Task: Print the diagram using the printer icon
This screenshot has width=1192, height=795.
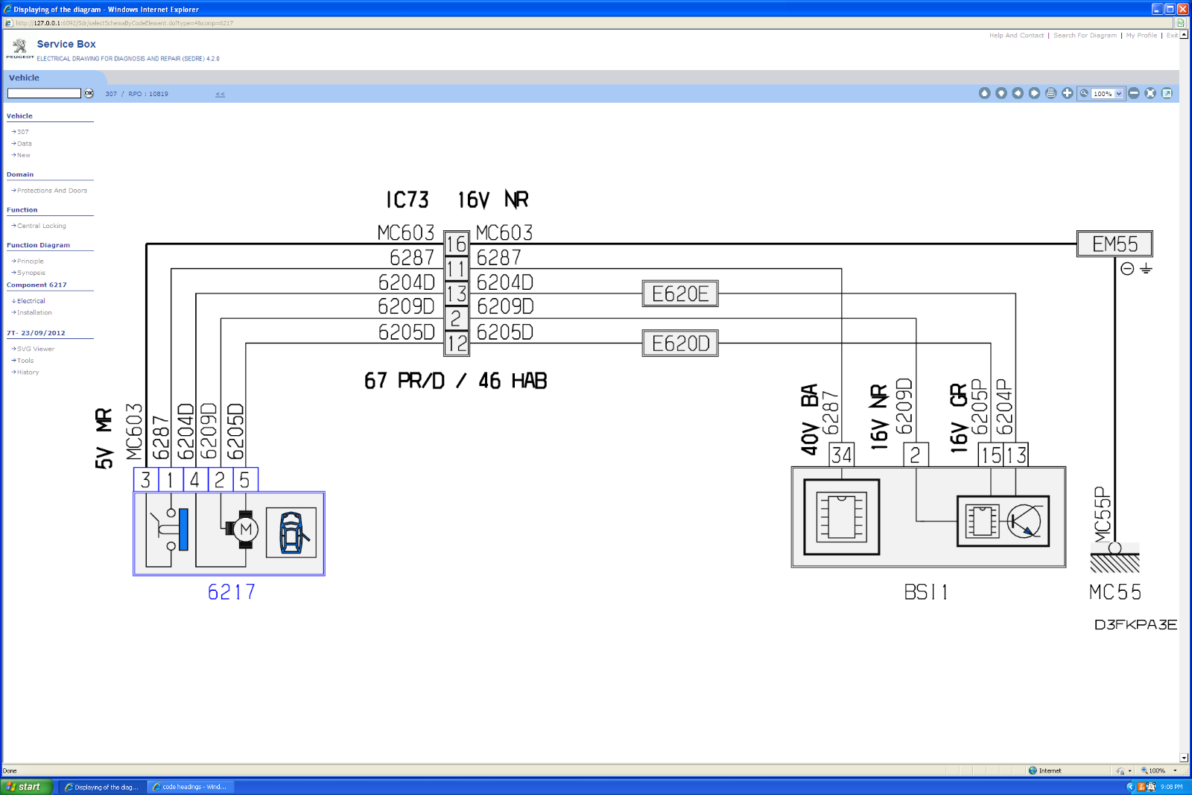Action: pos(1050,93)
